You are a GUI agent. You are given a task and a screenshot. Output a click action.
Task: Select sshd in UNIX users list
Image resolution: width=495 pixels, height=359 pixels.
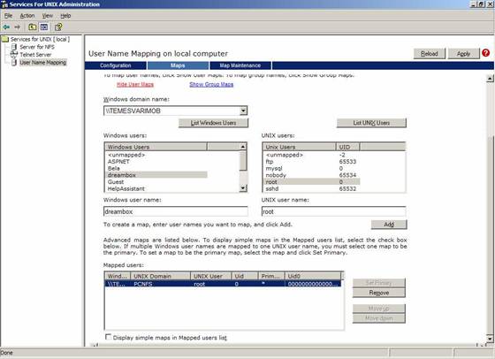[272, 188]
